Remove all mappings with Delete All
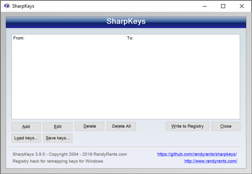Viewport: 252px width, 174px height. tap(121, 126)
